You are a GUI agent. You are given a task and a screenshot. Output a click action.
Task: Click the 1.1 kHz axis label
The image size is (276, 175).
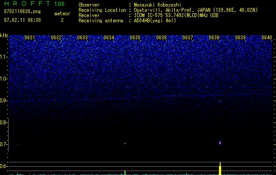point(3,57)
